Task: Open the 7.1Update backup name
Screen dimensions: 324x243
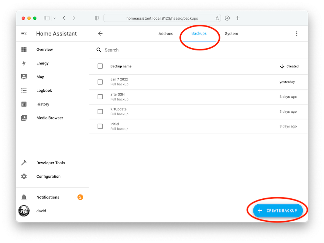Action: click(x=118, y=109)
